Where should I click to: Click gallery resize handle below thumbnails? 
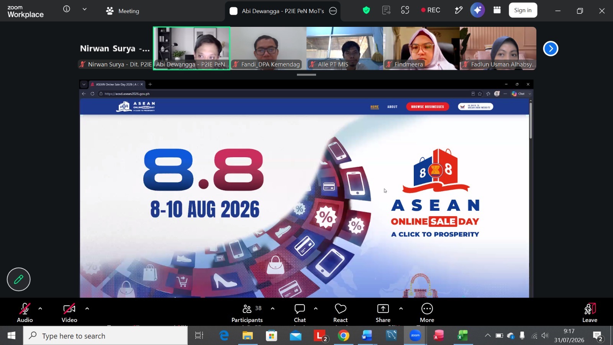point(306,75)
